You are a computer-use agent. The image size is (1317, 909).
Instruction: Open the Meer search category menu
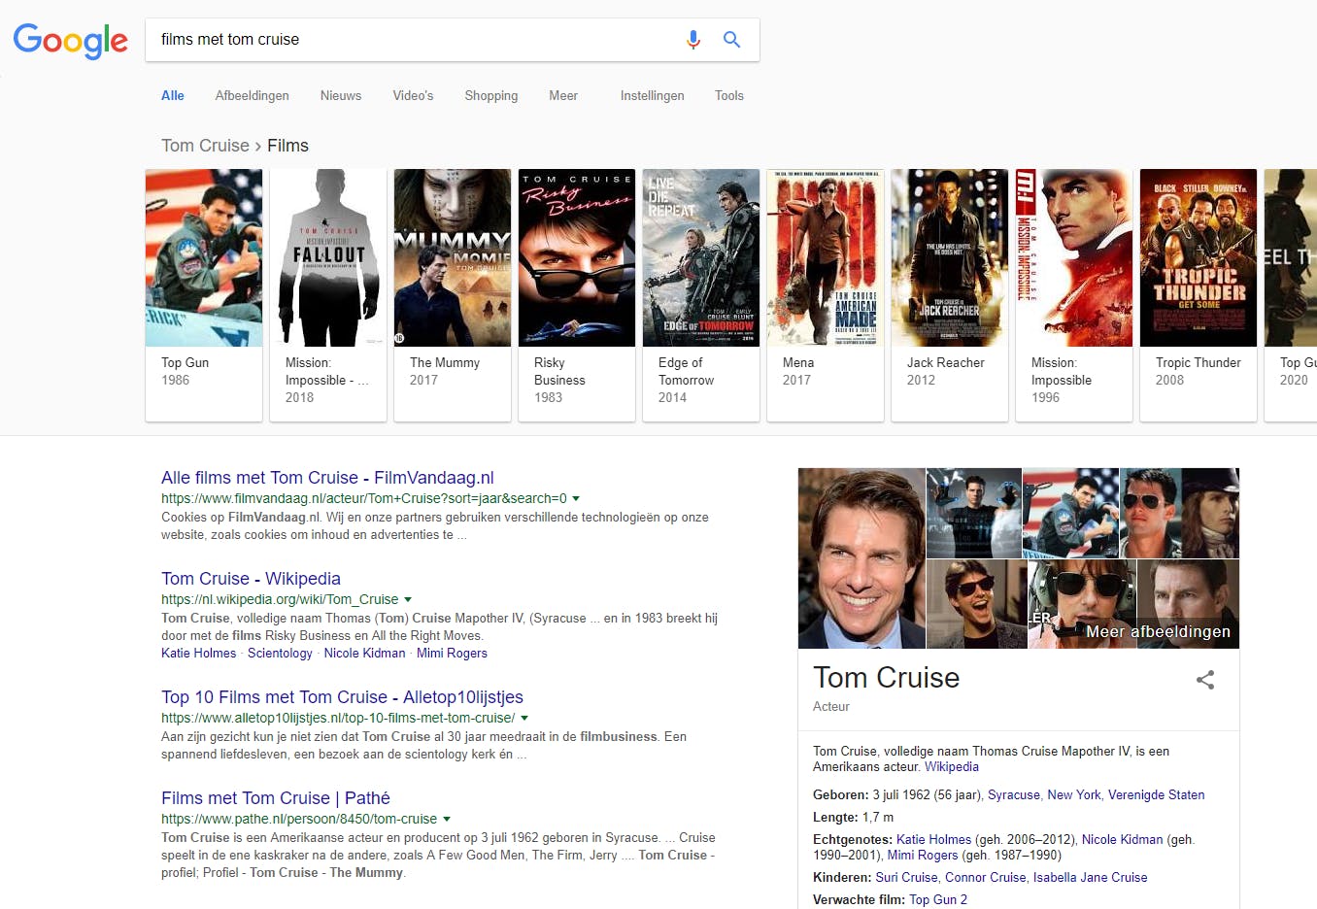coord(563,95)
